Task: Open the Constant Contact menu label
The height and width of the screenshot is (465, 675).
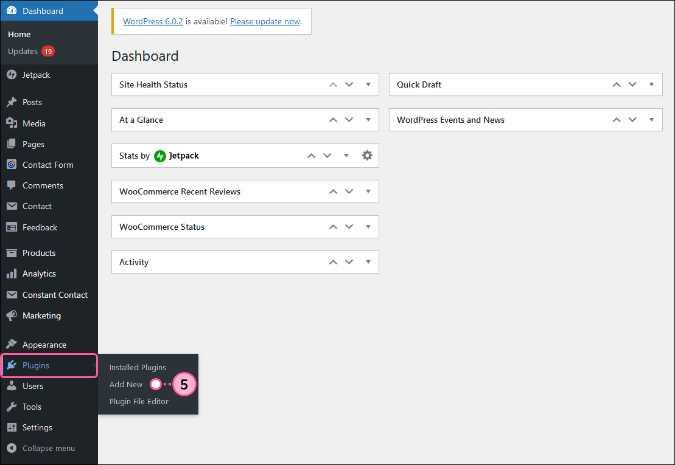Action: pyautogui.click(x=55, y=295)
